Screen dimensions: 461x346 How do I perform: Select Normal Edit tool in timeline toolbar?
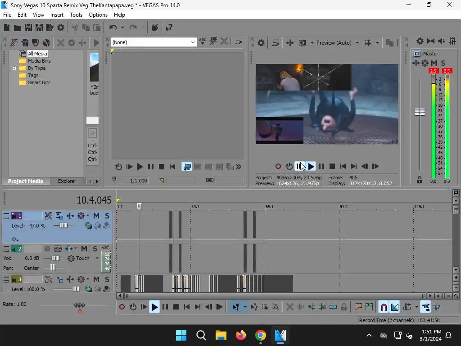coord(236,307)
